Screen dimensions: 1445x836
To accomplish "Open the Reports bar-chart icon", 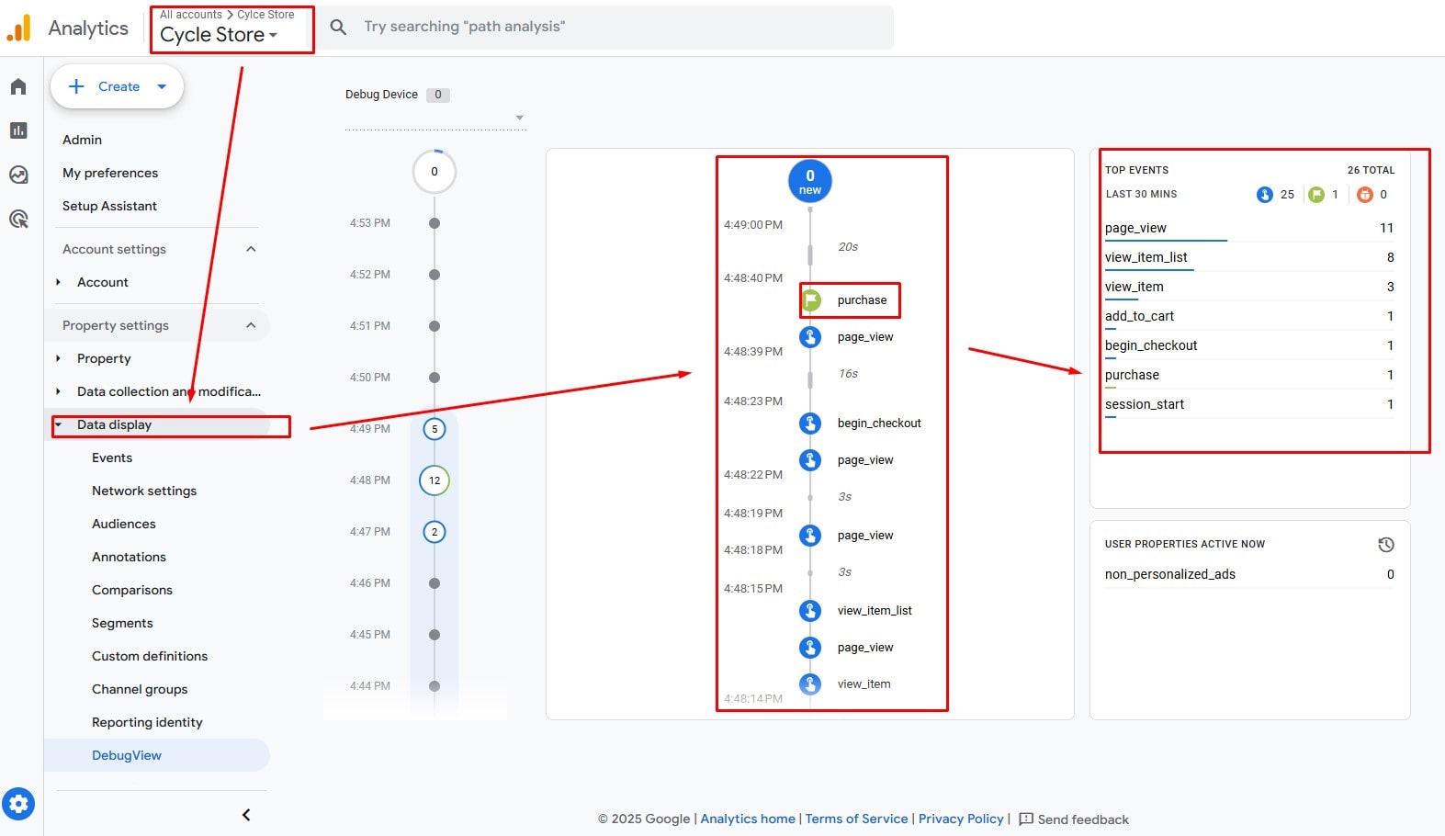I will click(18, 130).
